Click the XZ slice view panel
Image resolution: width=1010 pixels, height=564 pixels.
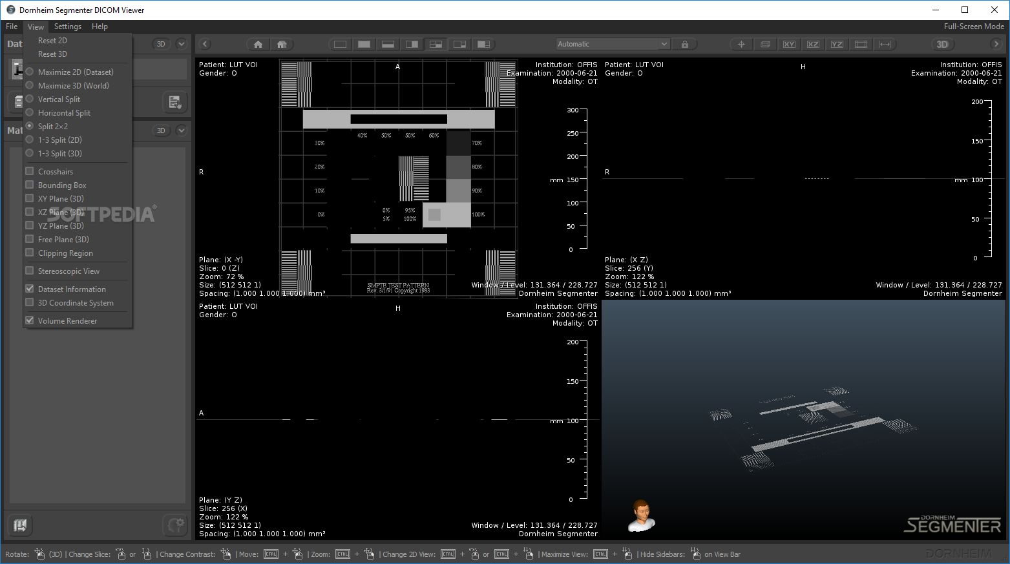(x=803, y=178)
